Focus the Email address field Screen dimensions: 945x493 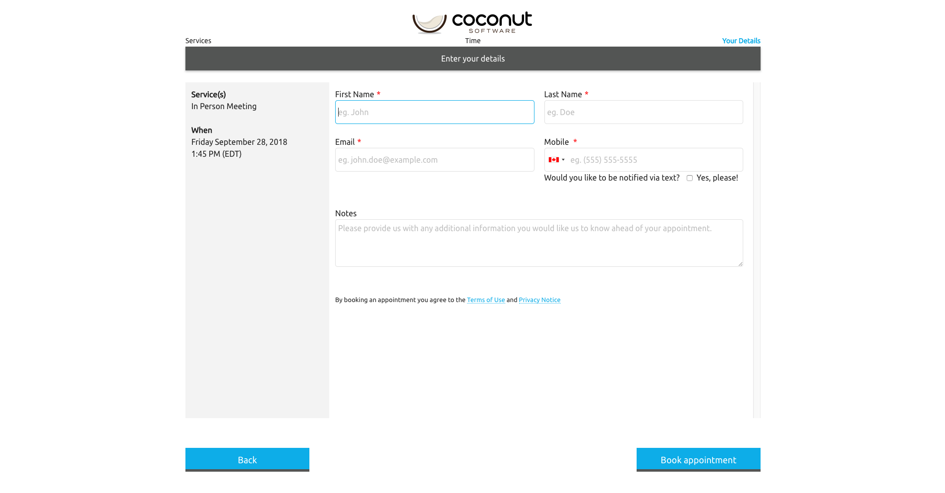[x=434, y=160]
